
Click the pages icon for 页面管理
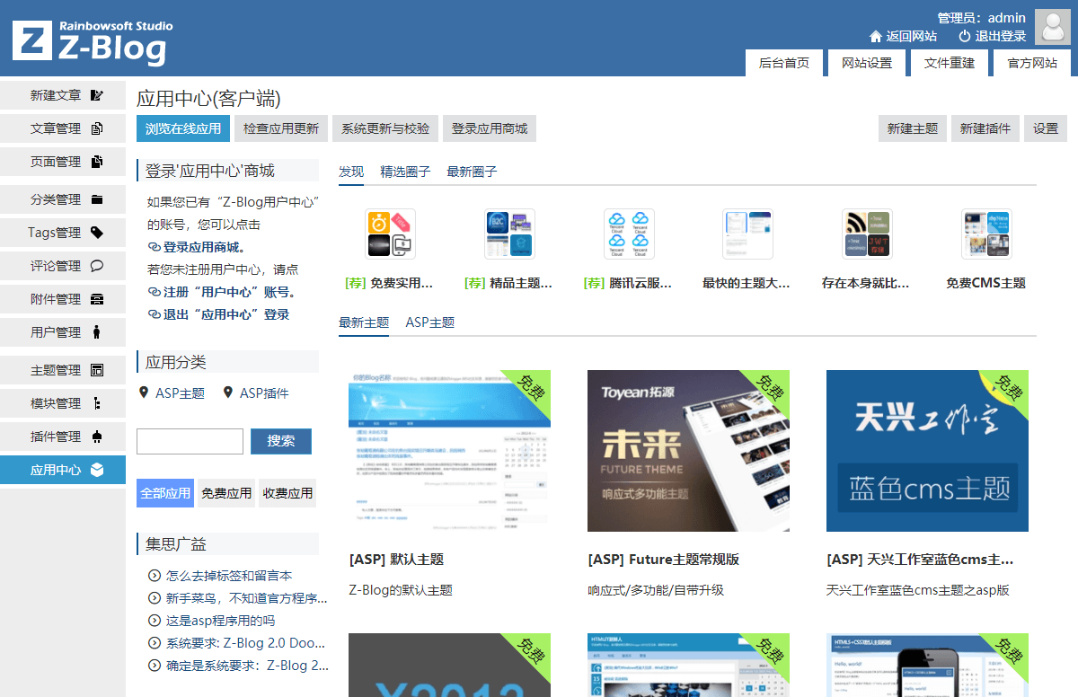click(97, 162)
